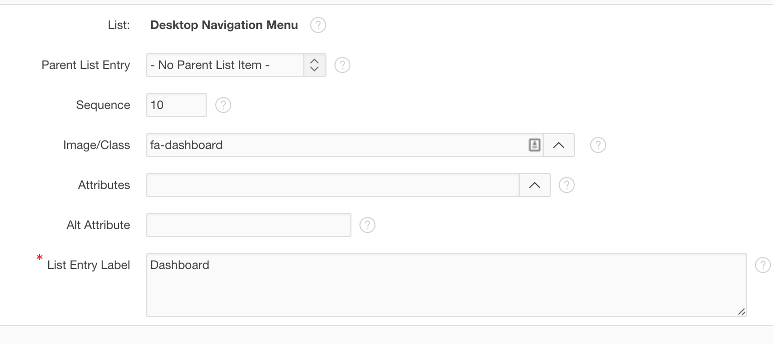Select the fa-dashboard text in Image/Class
This screenshot has height=344, width=773.
tap(186, 145)
